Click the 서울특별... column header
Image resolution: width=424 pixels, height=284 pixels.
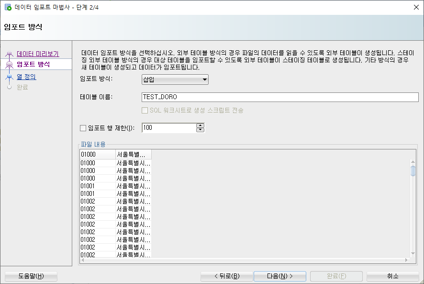[134, 154]
